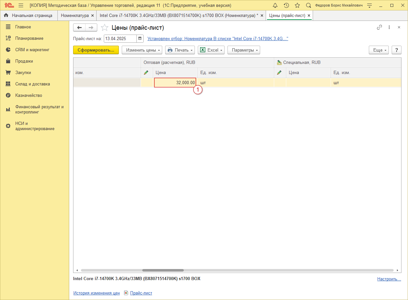Image resolution: width=408 pixels, height=300 pixels.
Task: Open the Параметры dropdown
Action: (244, 50)
